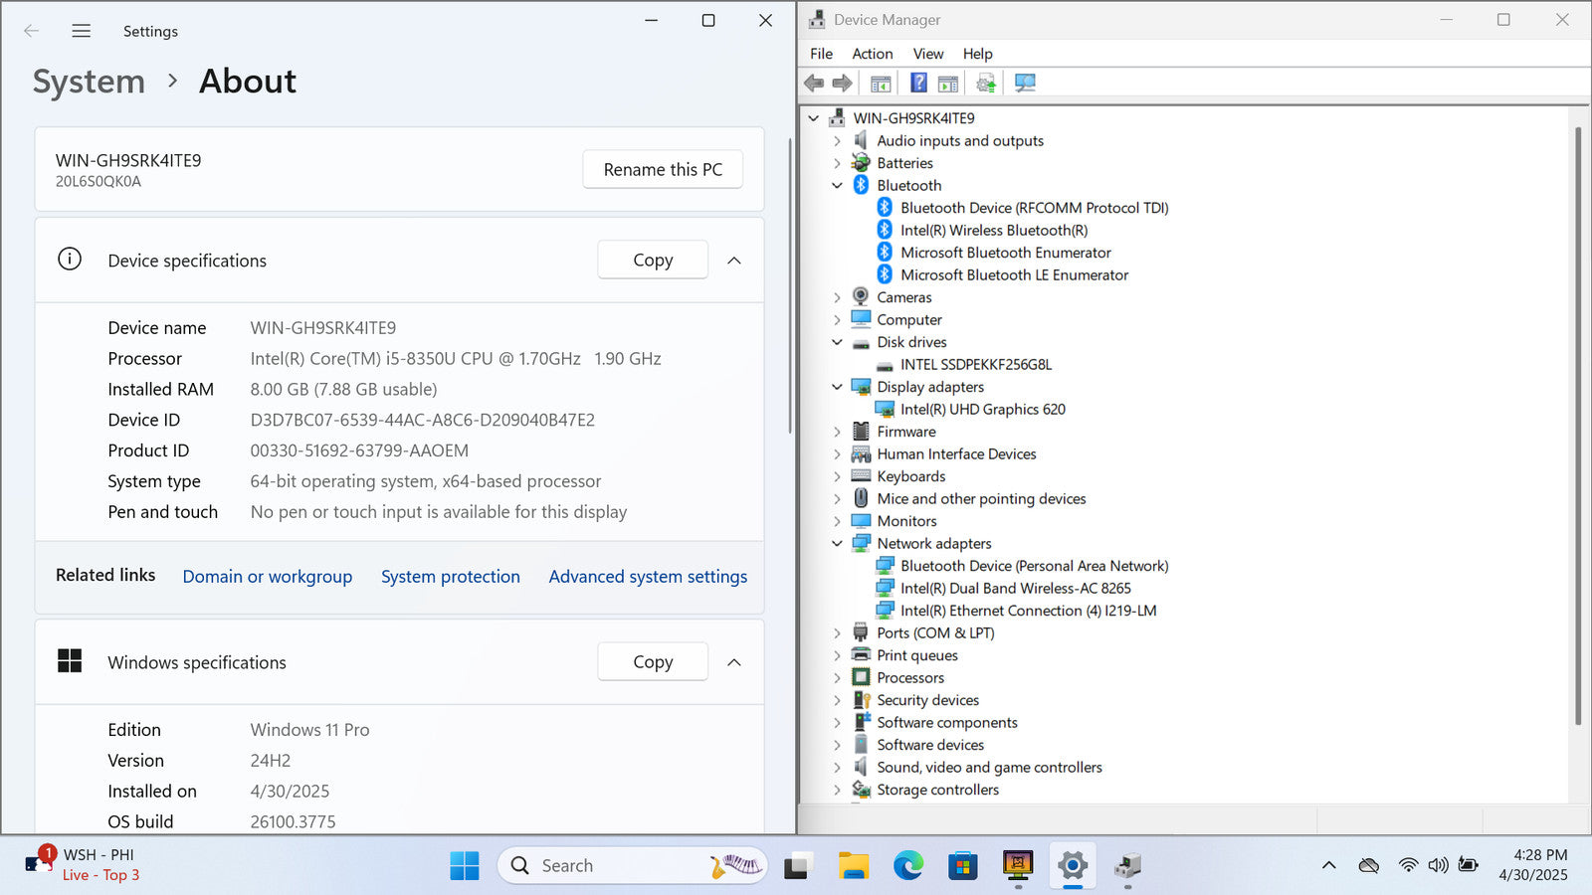Screen dimensions: 1592x895
Task: Select Microsoft Bluetooth Enumerator device
Action: [1006, 253]
